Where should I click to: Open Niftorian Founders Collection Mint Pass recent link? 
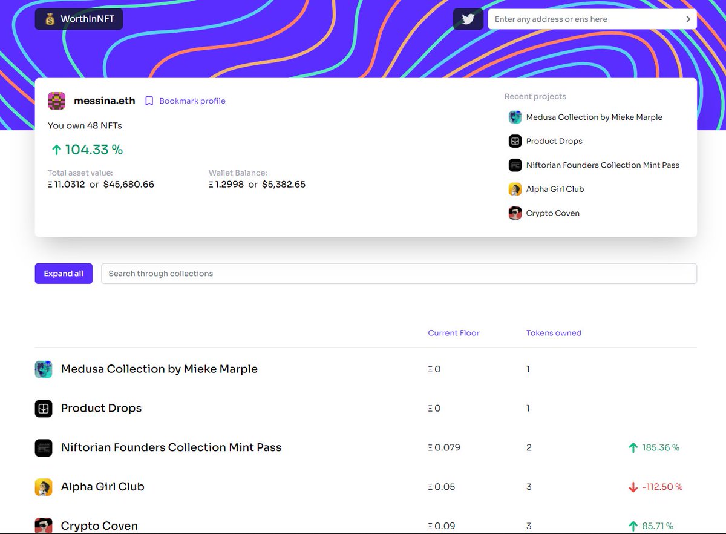(603, 165)
